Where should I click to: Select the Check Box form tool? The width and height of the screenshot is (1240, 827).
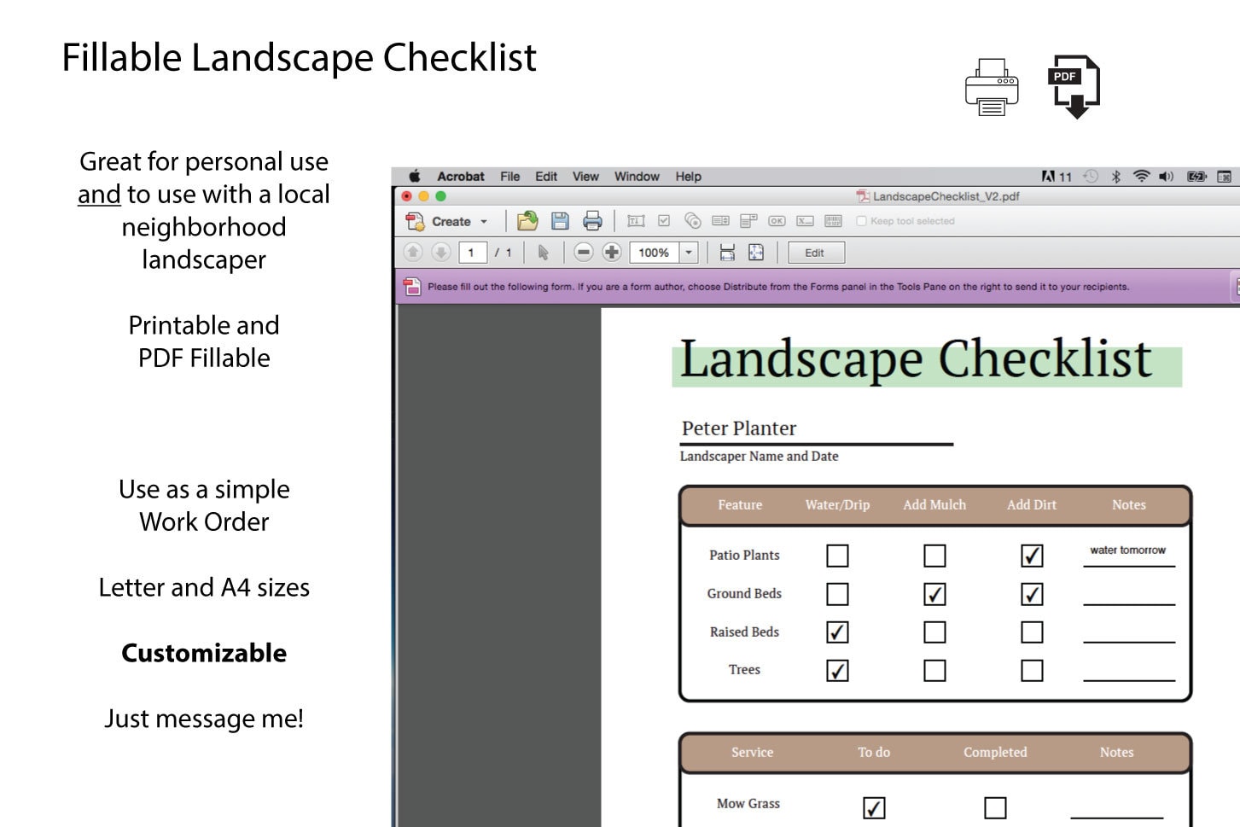(x=664, y=220)
